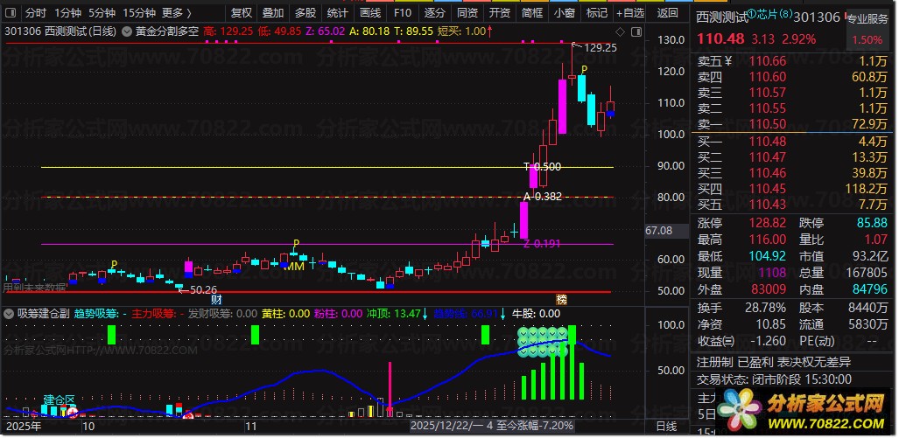
Task: Click the 返回 back button
Action: tap(667, 12)
